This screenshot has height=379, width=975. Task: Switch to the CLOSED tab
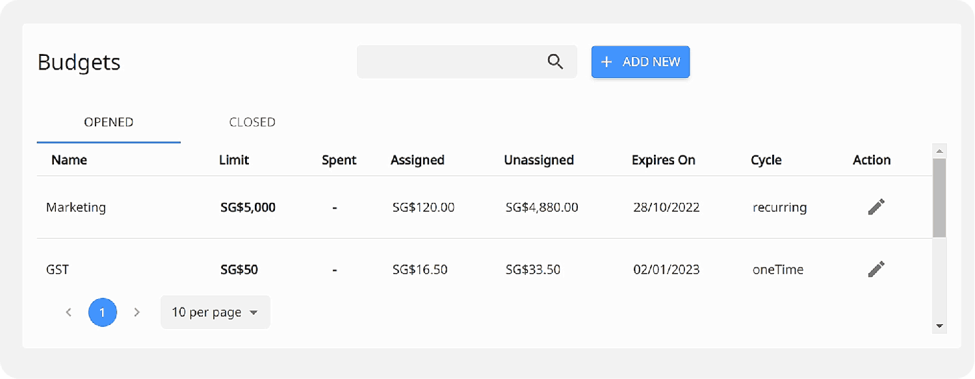252,122
